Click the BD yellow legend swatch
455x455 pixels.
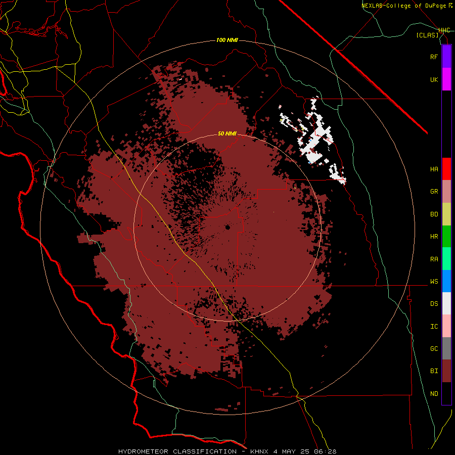tap(446, 214)
